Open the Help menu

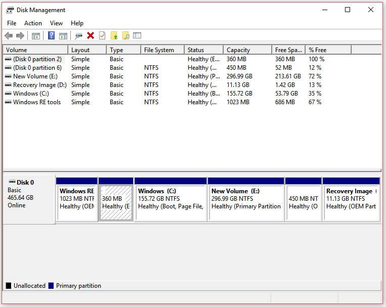point(77,23)
